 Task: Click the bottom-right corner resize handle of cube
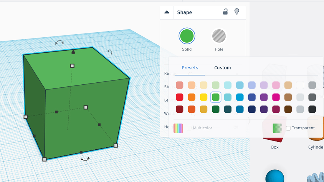[116, 146]
